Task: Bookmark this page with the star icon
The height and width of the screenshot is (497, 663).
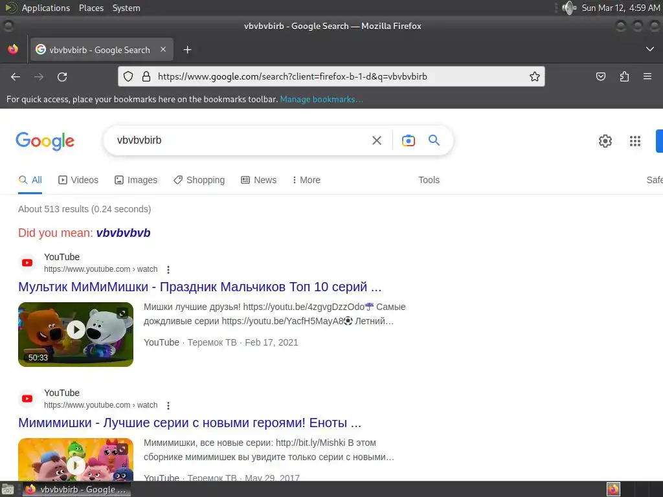Action: point(534,76)
